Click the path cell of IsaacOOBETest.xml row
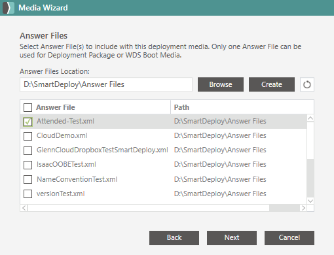The height and width of the screenshot is (255, 334). [220, 164]
